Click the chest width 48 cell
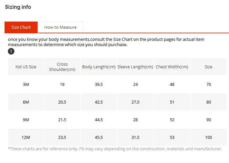 [172, 84]
